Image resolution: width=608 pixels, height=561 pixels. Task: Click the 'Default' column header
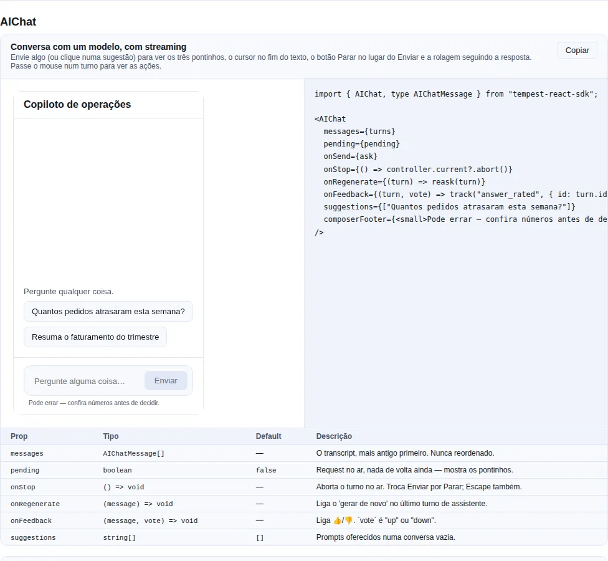tap(268, 436)
